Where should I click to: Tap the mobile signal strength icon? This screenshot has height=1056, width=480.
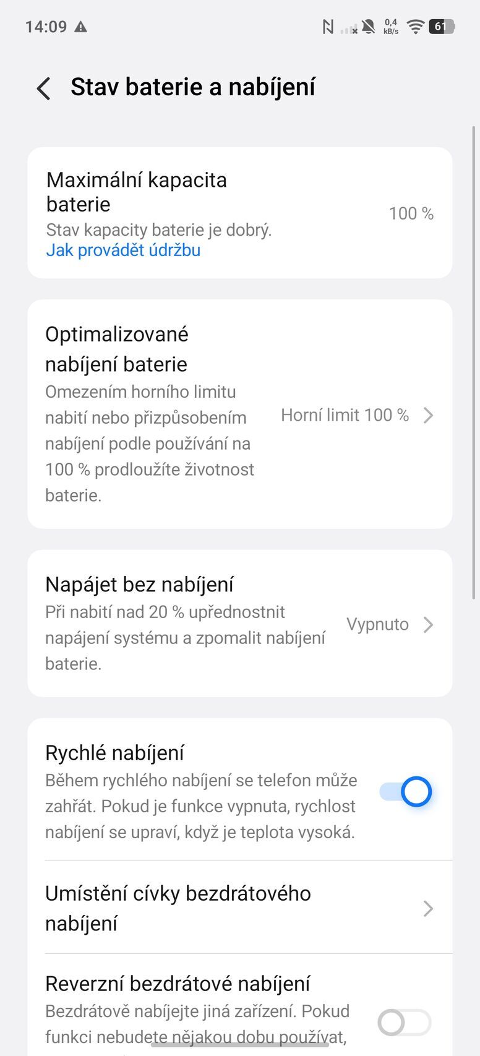(x=349, y=28)
